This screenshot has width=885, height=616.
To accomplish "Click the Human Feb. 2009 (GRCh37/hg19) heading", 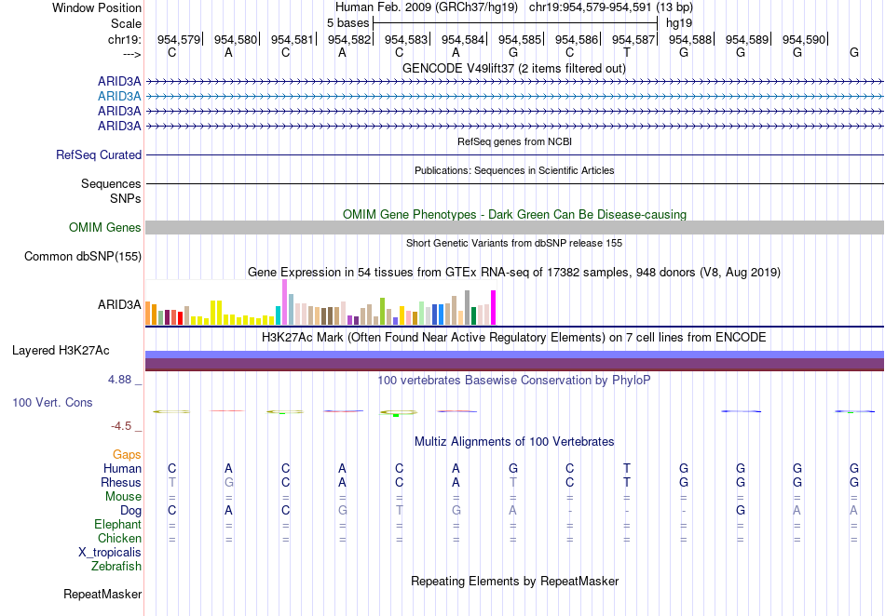I will pos(426,7).
